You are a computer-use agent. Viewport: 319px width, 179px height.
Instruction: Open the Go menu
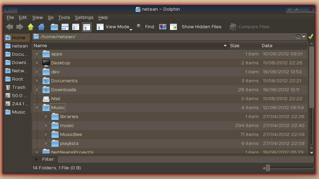(x=51, y=18)
